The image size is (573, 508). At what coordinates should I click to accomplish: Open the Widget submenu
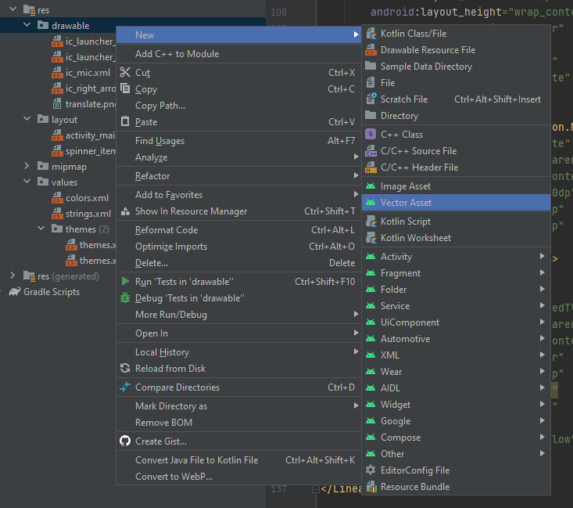(456, 405)
